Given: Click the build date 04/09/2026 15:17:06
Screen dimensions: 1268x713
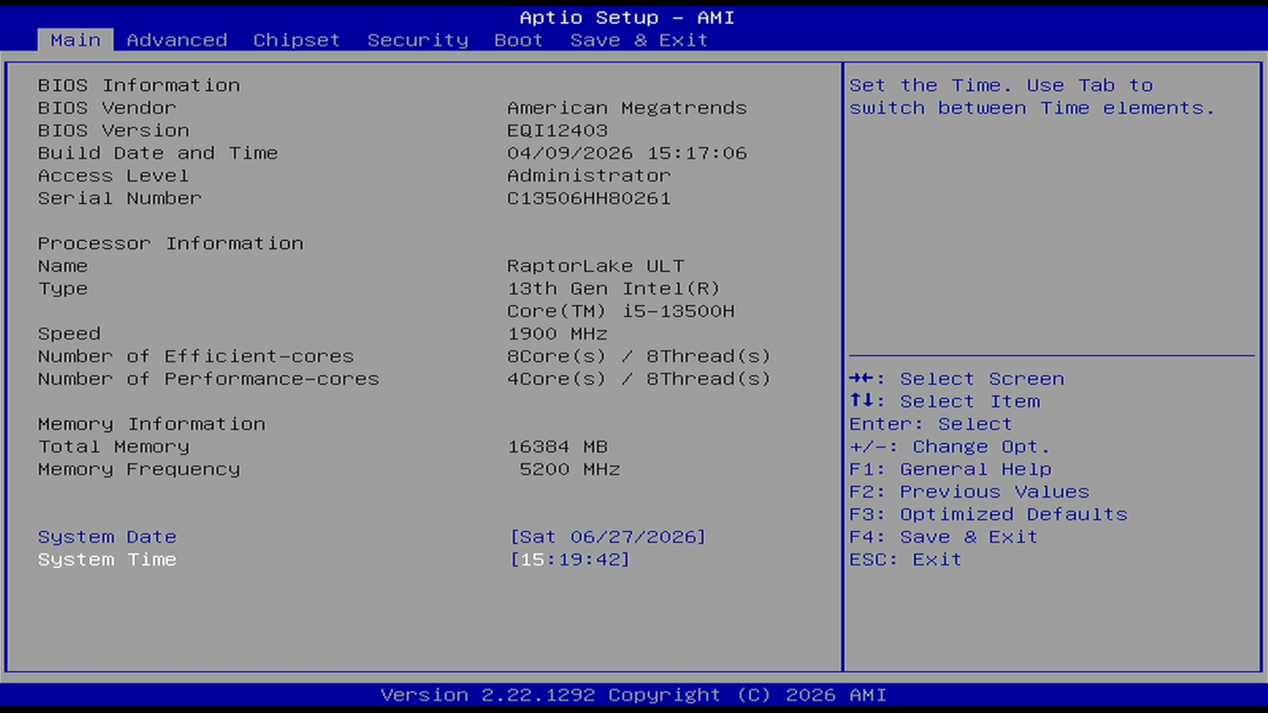Looking at the screenshot, I should tap(626, 153).
